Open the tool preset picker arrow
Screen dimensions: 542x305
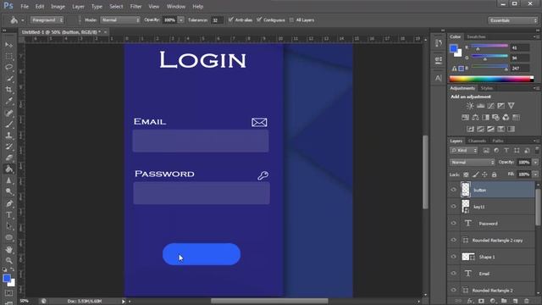(23, 20)
